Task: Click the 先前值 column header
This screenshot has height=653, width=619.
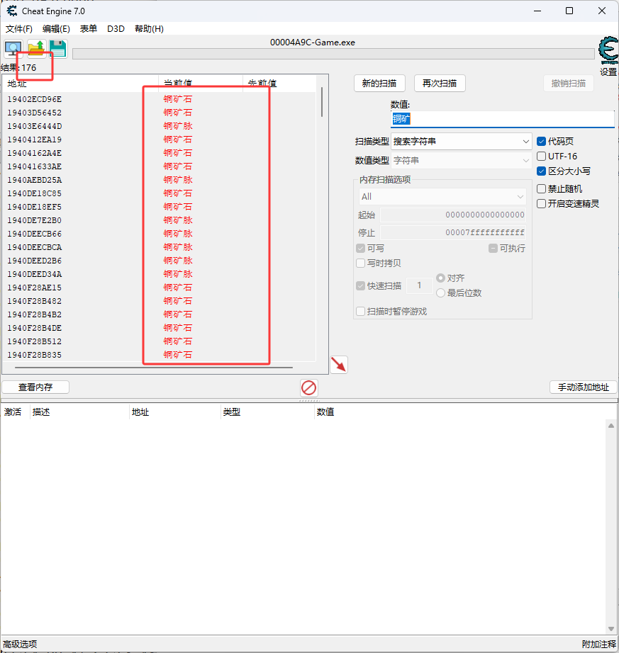Action: pyautogui.click(x=279, y=84)
